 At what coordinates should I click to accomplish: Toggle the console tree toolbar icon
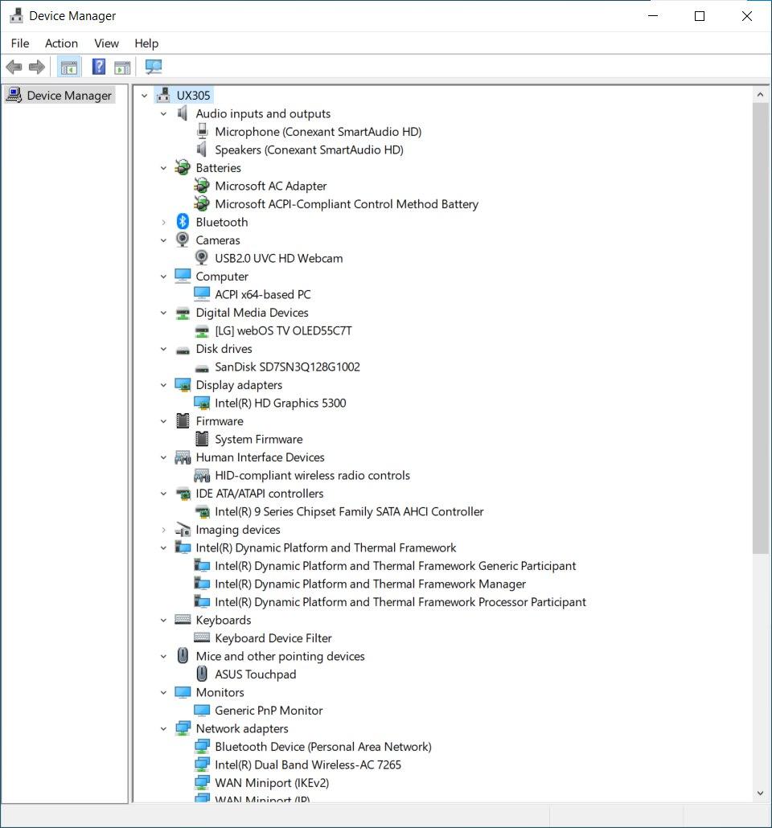pyautogui.click(x=68, y=67)
